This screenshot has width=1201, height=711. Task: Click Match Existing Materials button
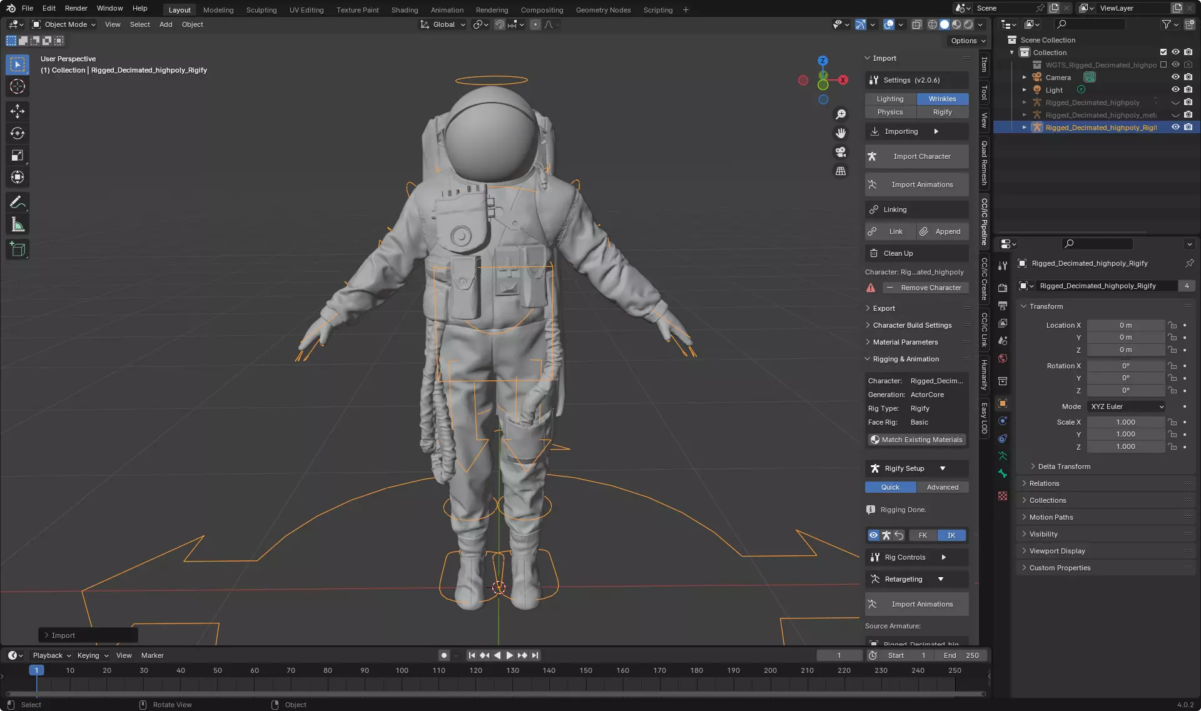(917, 440)
